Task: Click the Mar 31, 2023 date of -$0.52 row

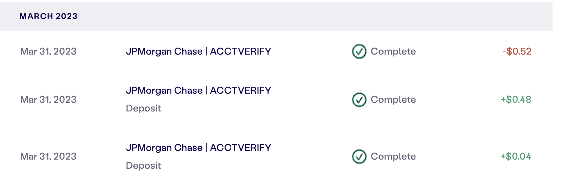Action: [49, 52]
